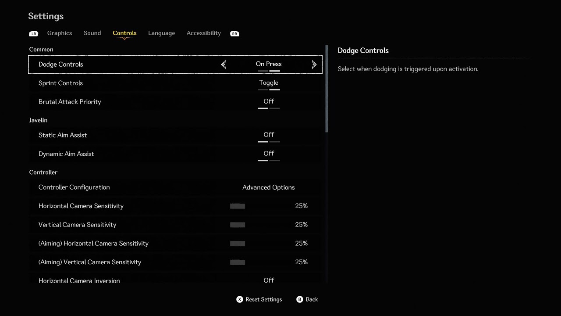
Task: Click the RB bumper icon
Action: 234,33
